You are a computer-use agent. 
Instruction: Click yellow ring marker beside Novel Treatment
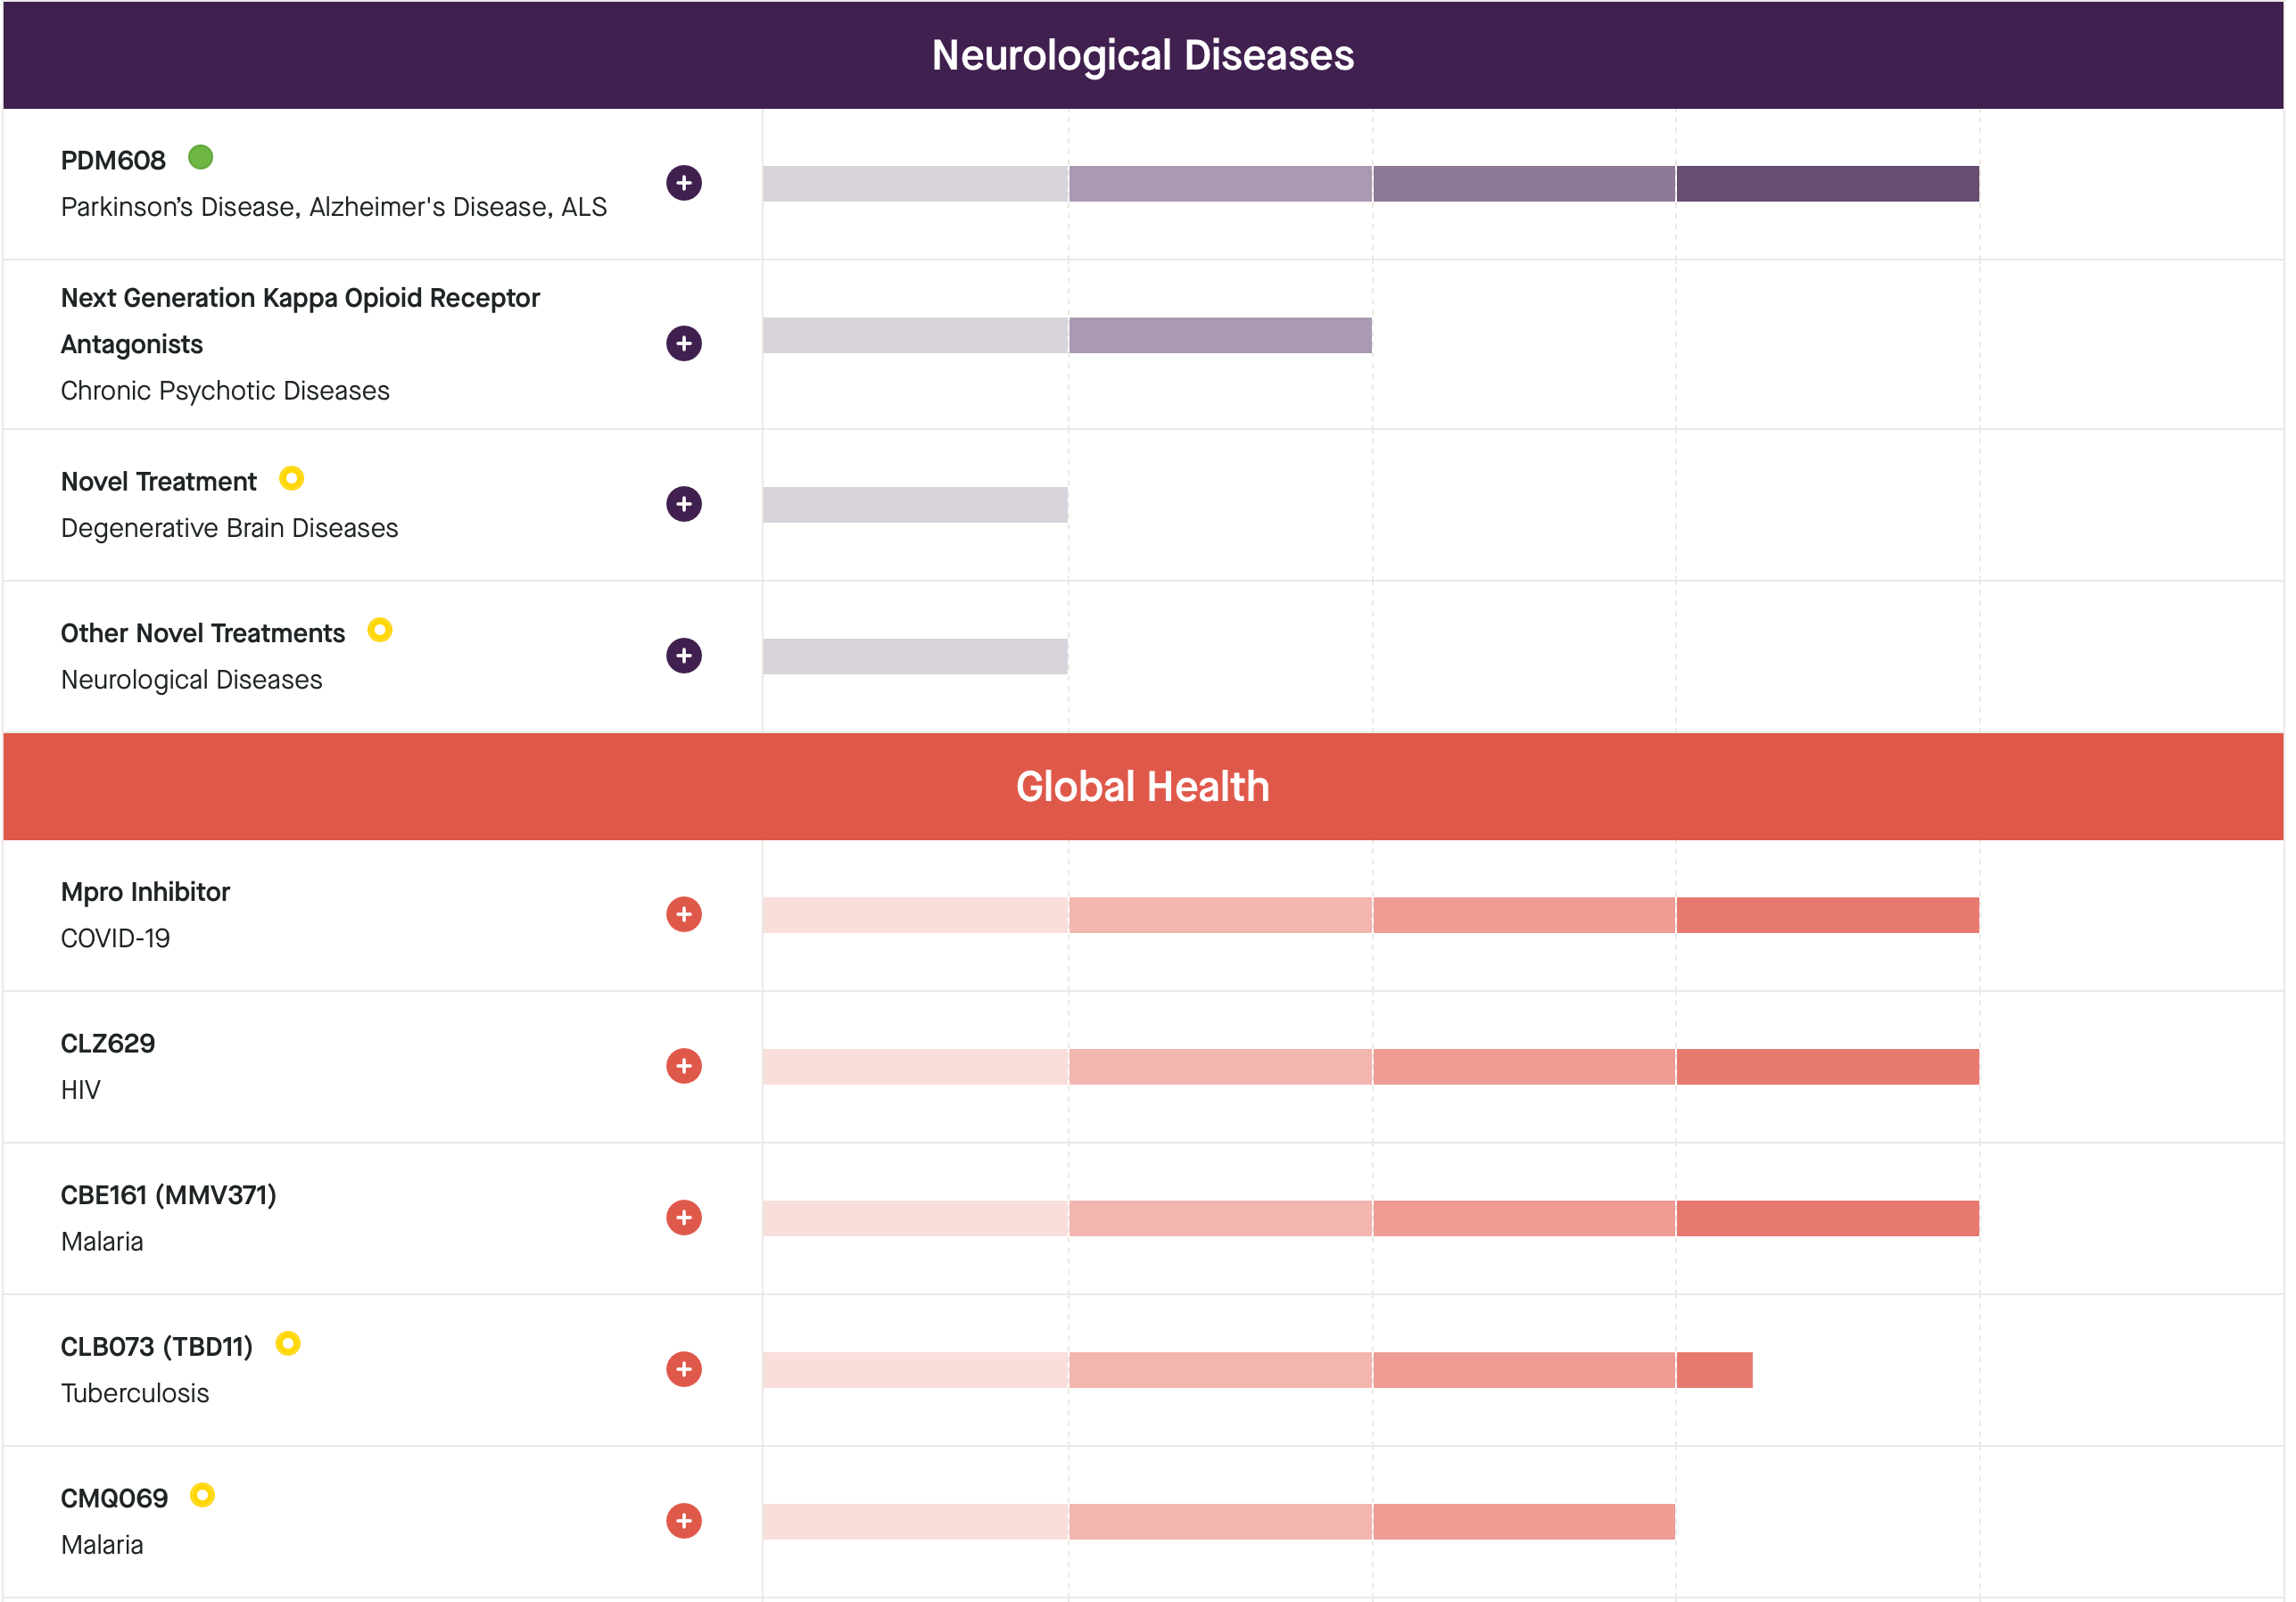(x=291, y=478)
